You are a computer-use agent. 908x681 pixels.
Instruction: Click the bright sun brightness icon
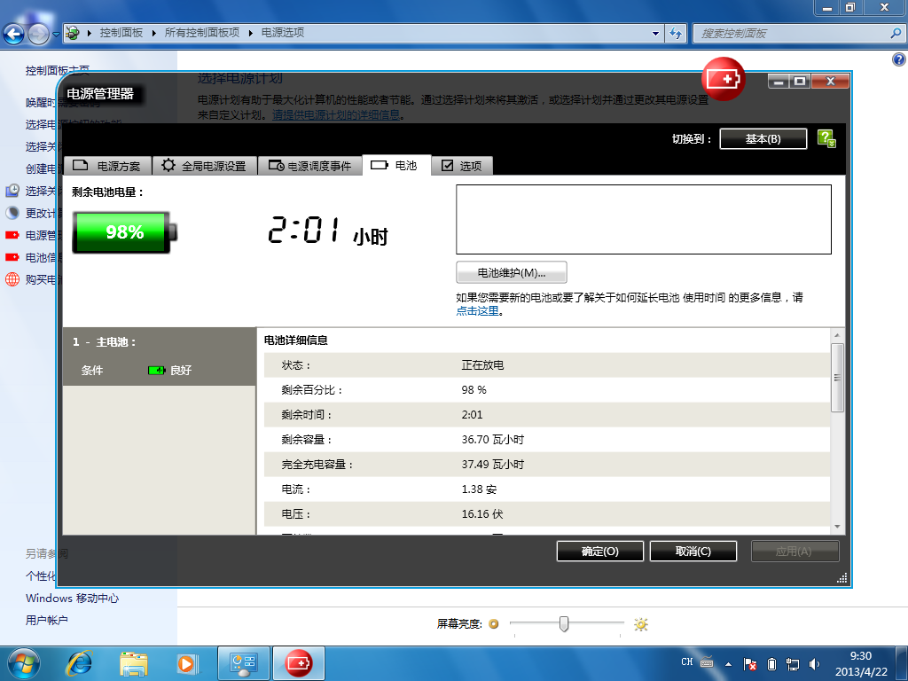[640, 624]
